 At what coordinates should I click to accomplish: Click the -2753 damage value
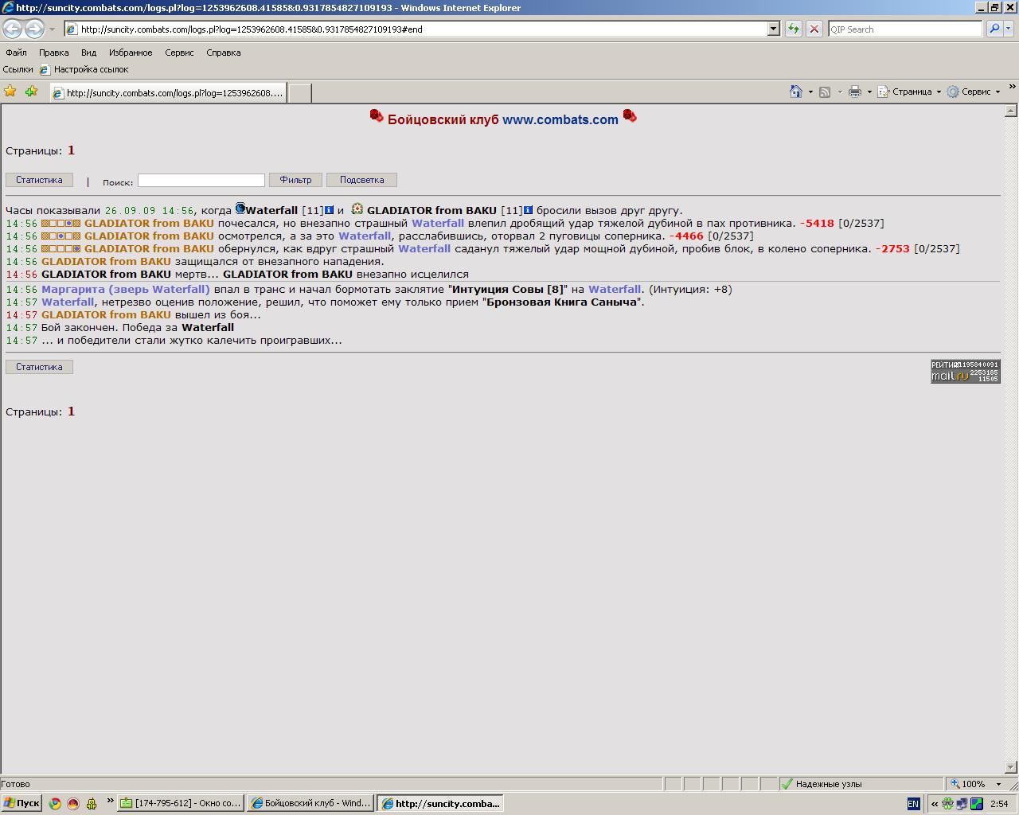tap(892, 248)
